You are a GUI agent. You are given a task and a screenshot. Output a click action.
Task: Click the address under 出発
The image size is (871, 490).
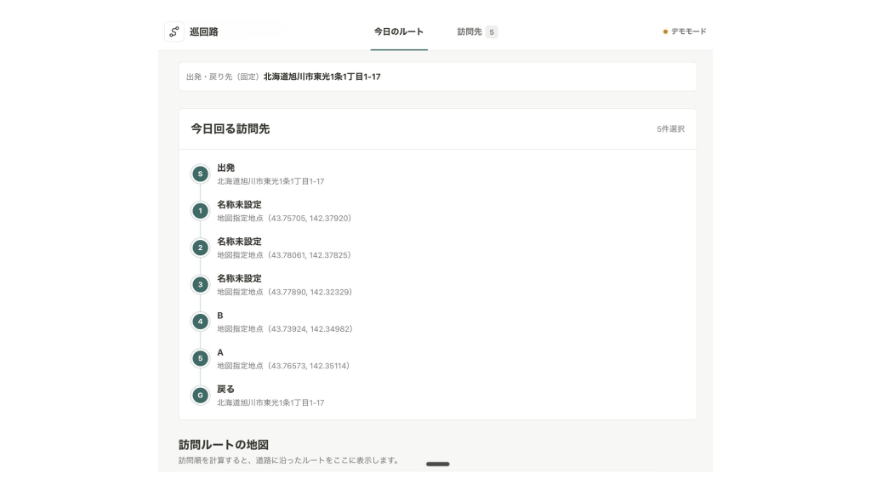(x=270, y=181)
